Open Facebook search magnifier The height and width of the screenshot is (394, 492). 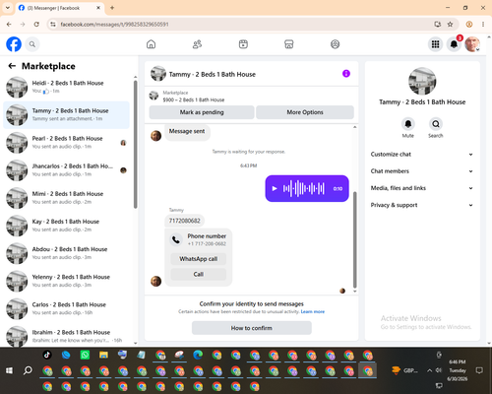[x=32, y=44]
